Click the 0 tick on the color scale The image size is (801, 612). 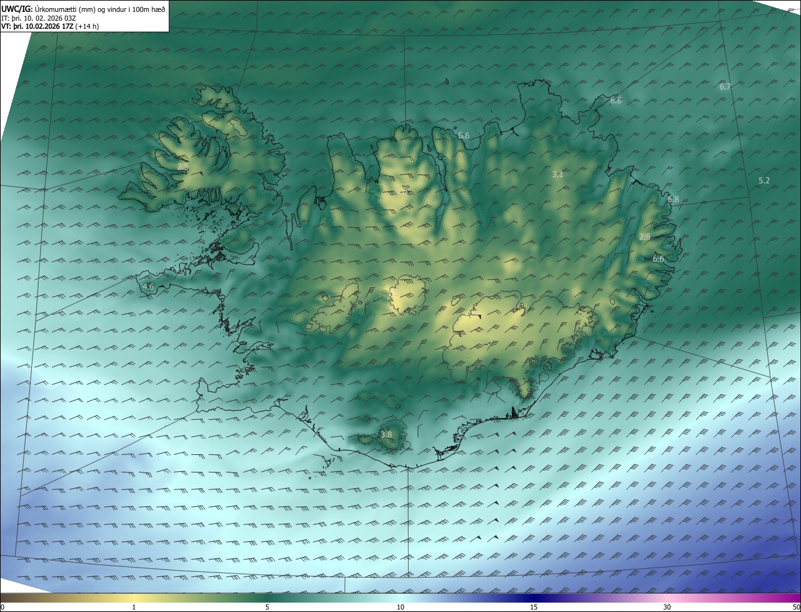pyautogui.click(x=3, y=608)
